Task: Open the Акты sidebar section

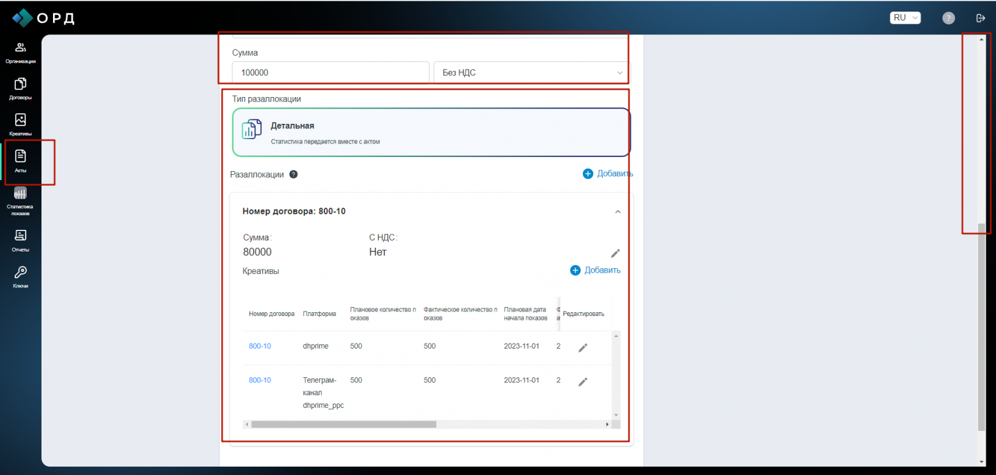Action: point(20,161)
